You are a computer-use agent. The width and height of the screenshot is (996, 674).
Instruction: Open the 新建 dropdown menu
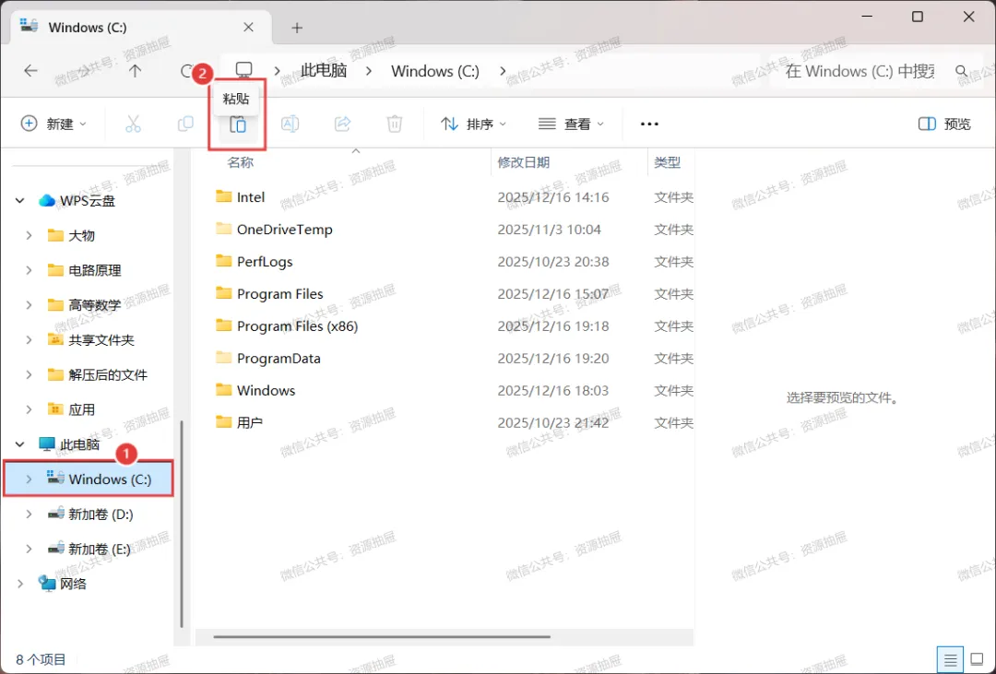[54, 124]
